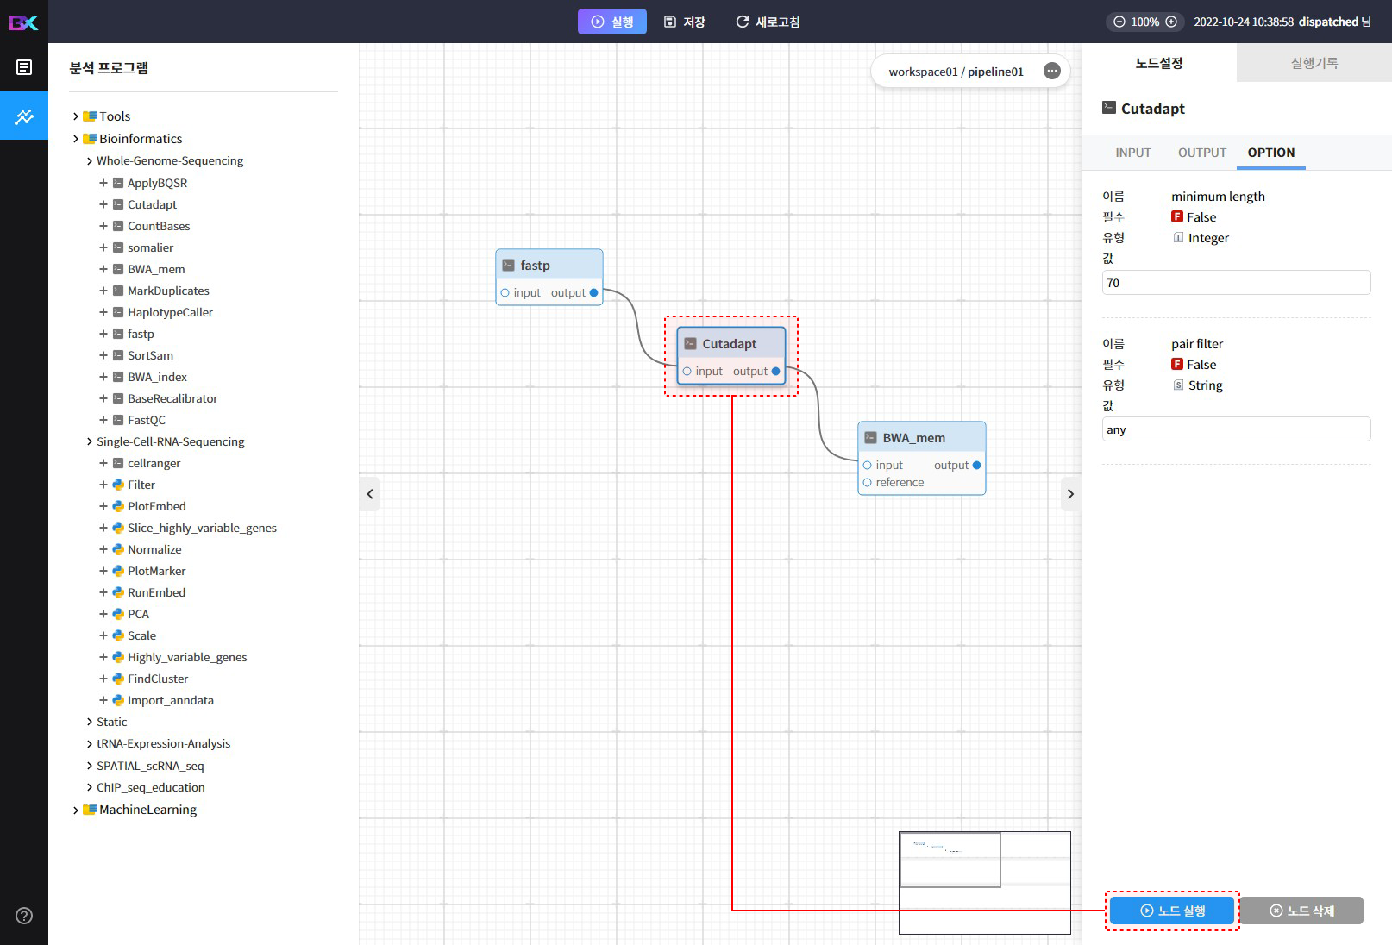
Task: Open the pipeline analysis sidebar icon
Action: (x=24, y=116)
